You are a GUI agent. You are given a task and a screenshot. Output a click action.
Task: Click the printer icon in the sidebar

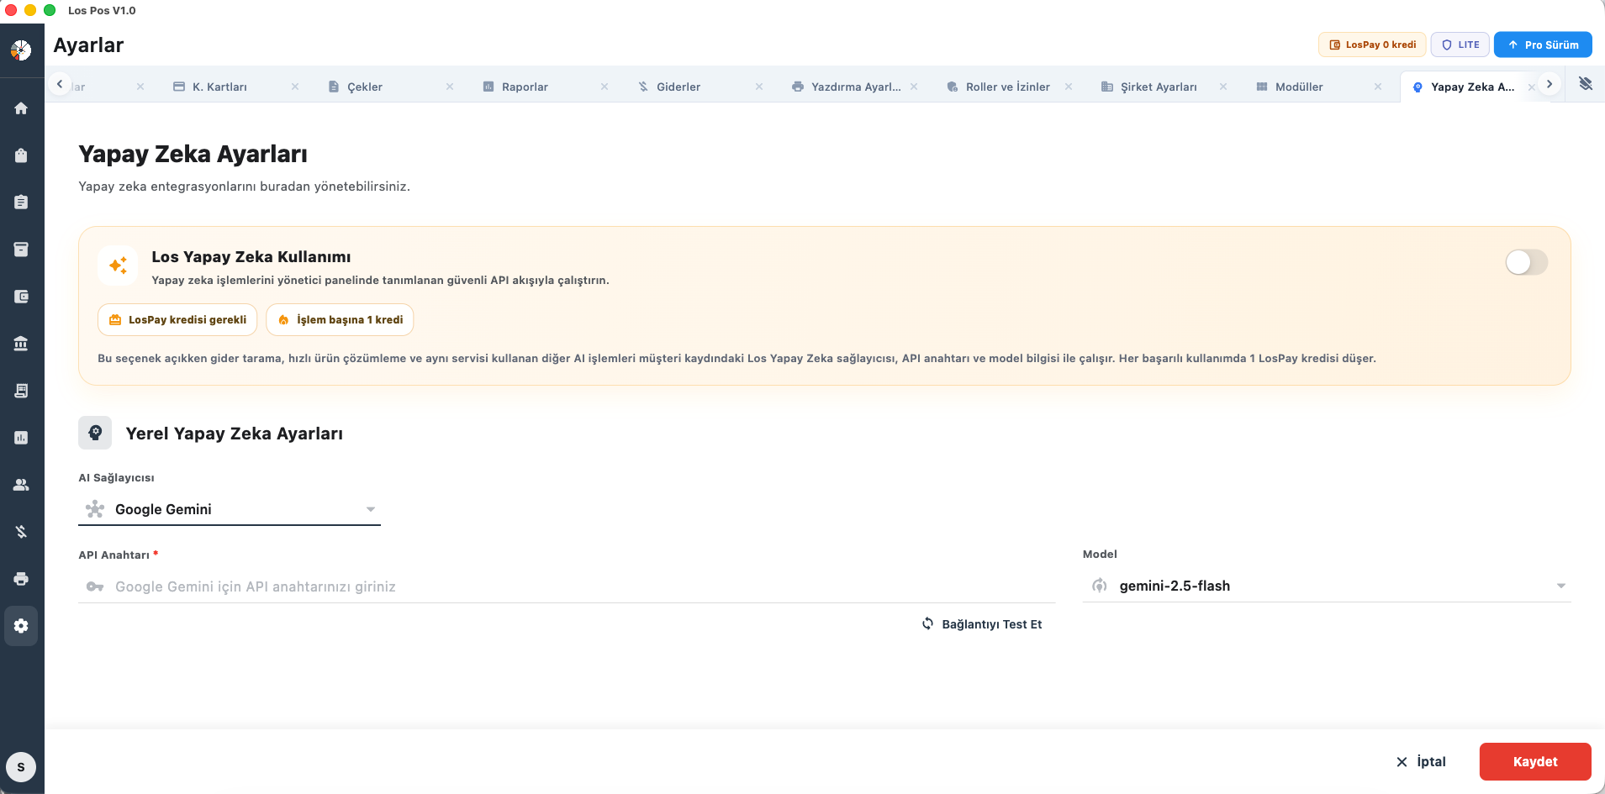[x=22, y=578]
